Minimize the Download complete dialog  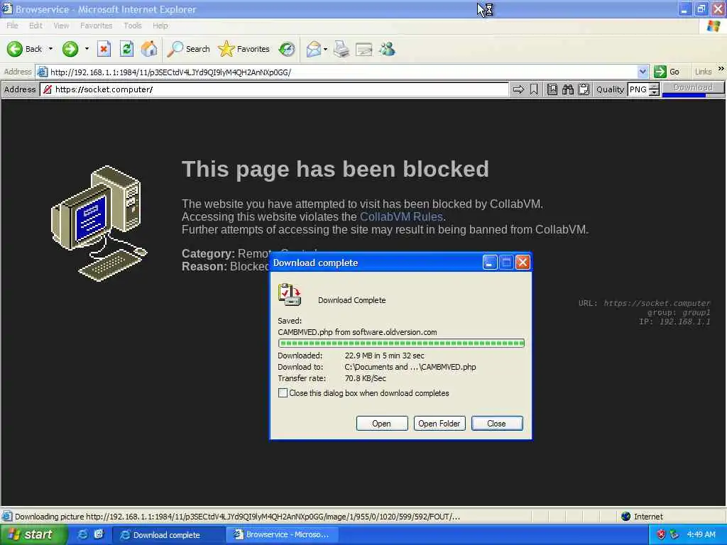pyautogui.click(x=490, y=263)
